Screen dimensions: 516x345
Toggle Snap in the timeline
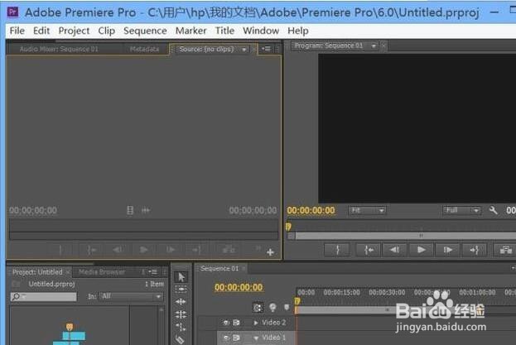(258, 308)
